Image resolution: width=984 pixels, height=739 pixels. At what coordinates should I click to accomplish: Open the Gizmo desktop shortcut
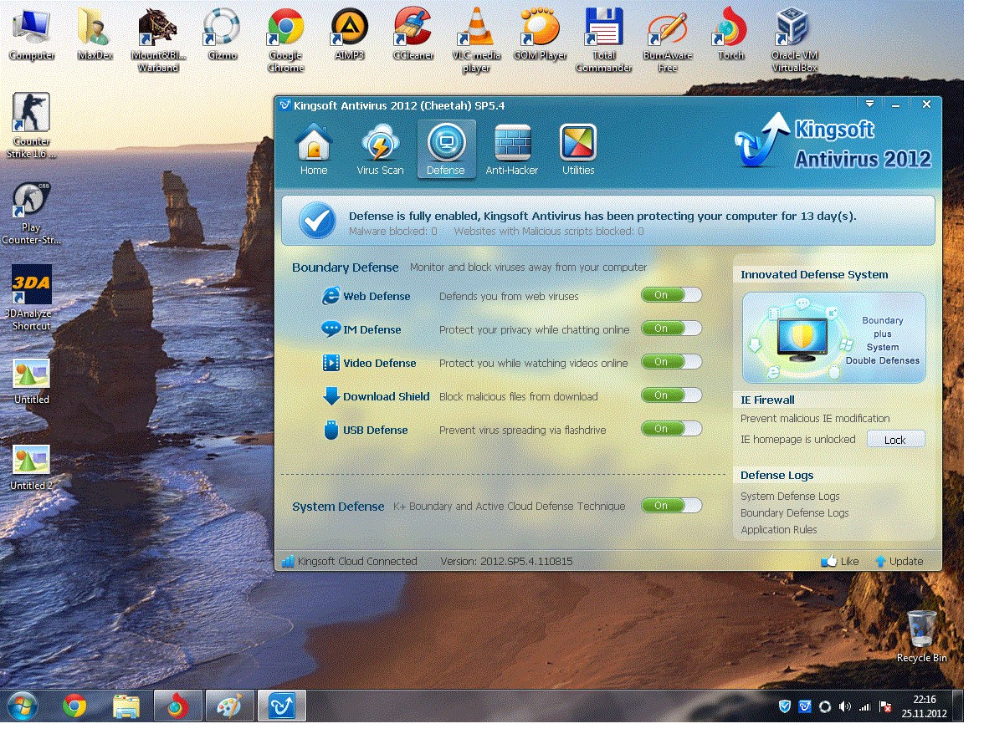pos(223,33)
